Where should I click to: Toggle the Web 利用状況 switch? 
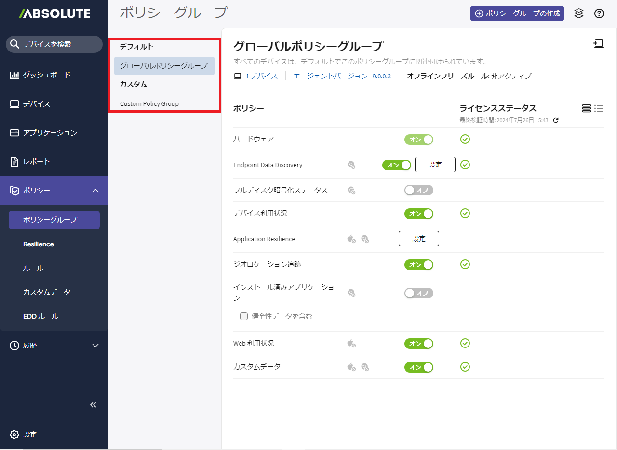coord(419,344)
